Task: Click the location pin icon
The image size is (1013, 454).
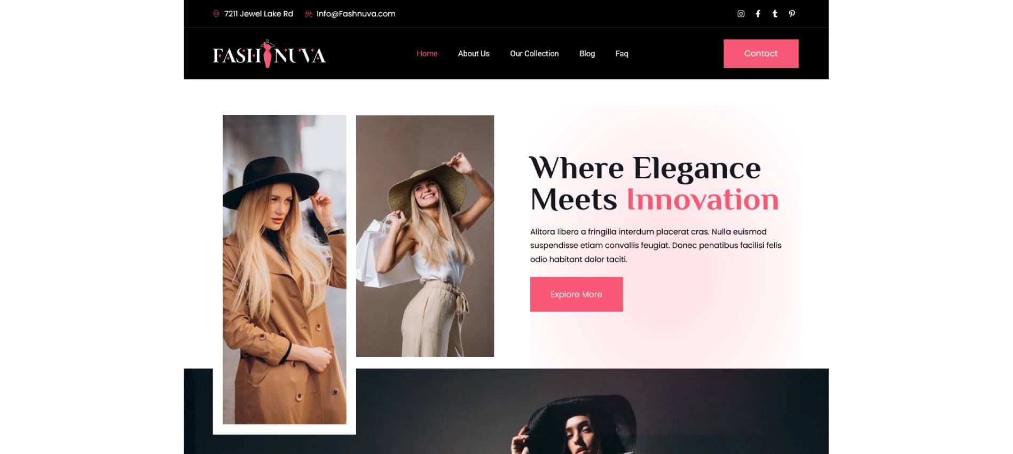Action: (x=216, y=14)
